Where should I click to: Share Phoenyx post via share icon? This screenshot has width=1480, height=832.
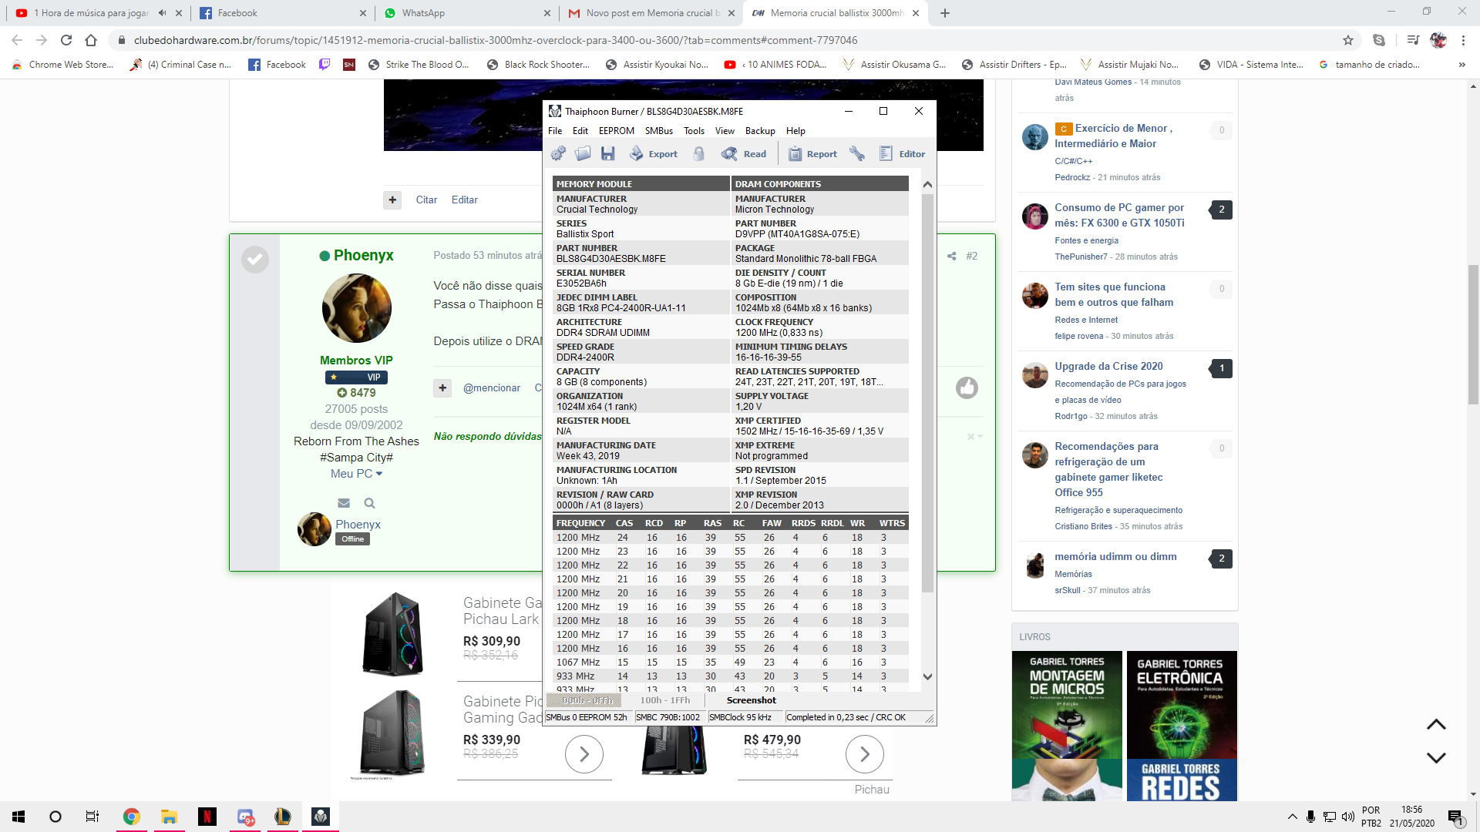951,256
